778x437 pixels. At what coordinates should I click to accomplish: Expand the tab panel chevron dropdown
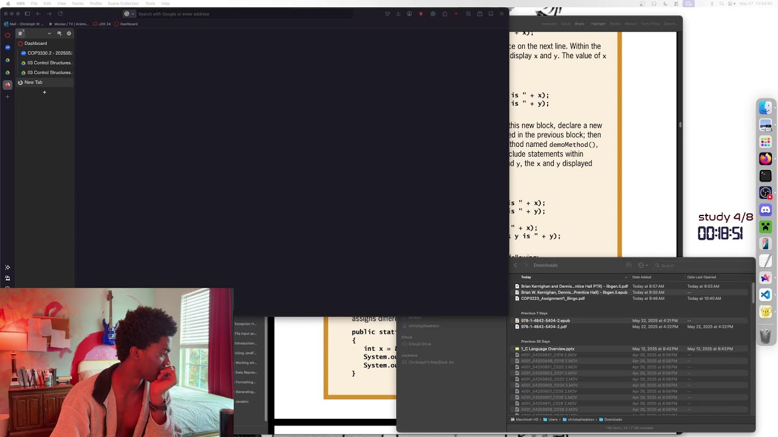click(49, 33)
